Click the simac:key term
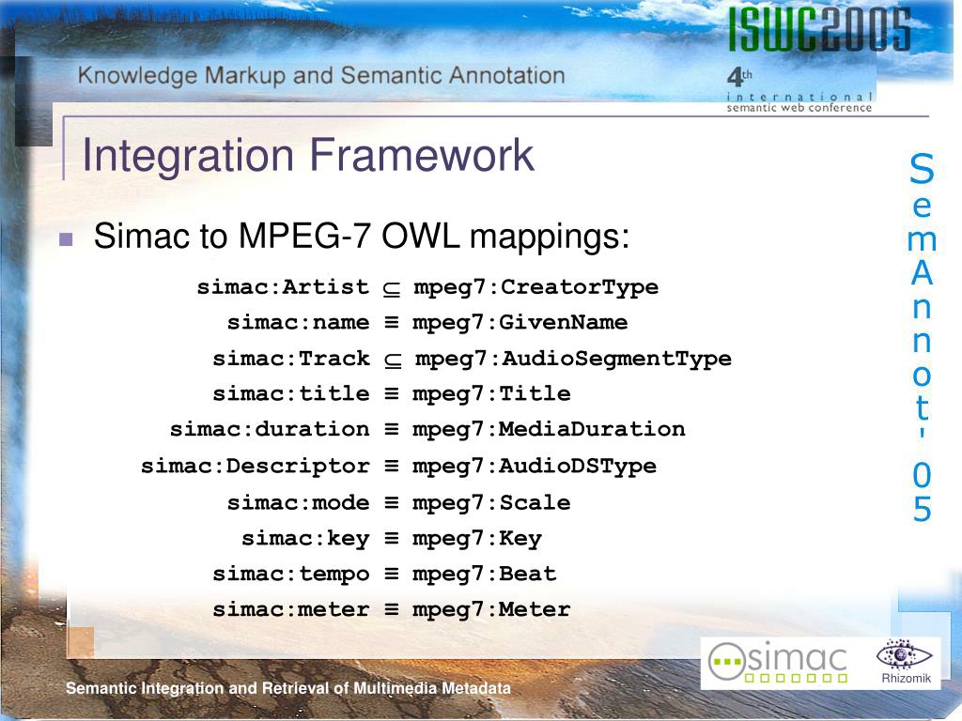This screenshot has height=721, width=962. pos(305,539)
